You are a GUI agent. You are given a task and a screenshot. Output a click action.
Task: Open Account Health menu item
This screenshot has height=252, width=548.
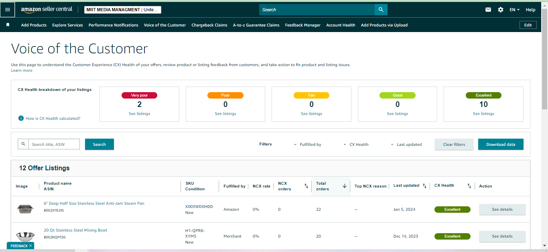click(x=341, y=25)
